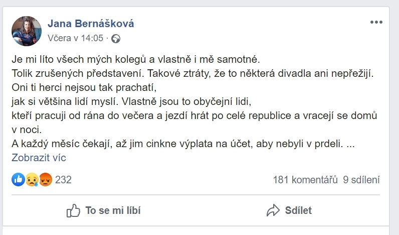The width and height of the screenshot is (399, 235).
Task: Show the 9 sdílení list
Action: pyautogui.click(x=361, y=180)
